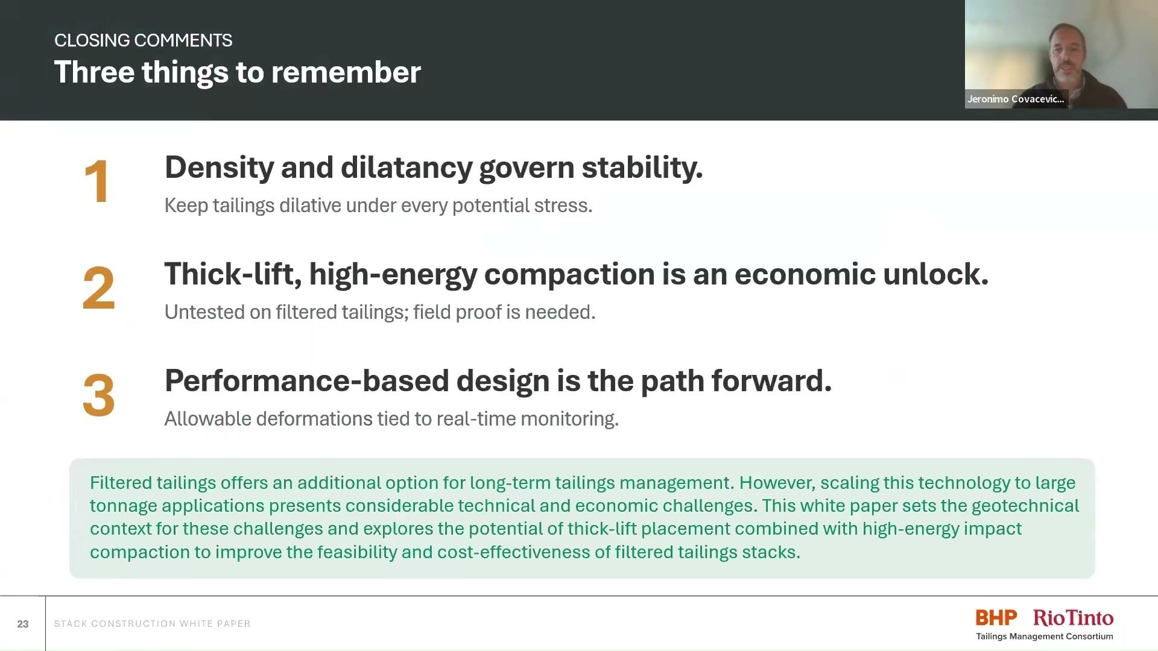1158x651 pixels.
Task: Click the Stack Construction White Paper footer
Action: [x=152, y=624]
